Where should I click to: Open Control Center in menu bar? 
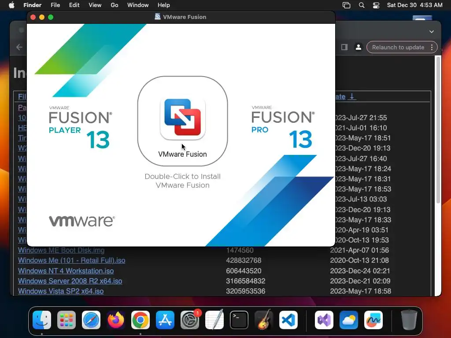(376, 5)
